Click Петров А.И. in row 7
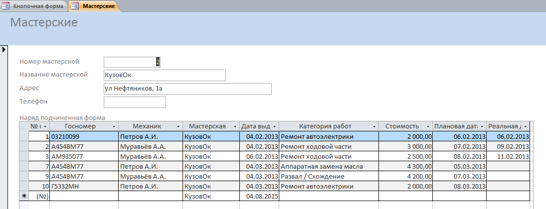546x209 pixels. 151,166
